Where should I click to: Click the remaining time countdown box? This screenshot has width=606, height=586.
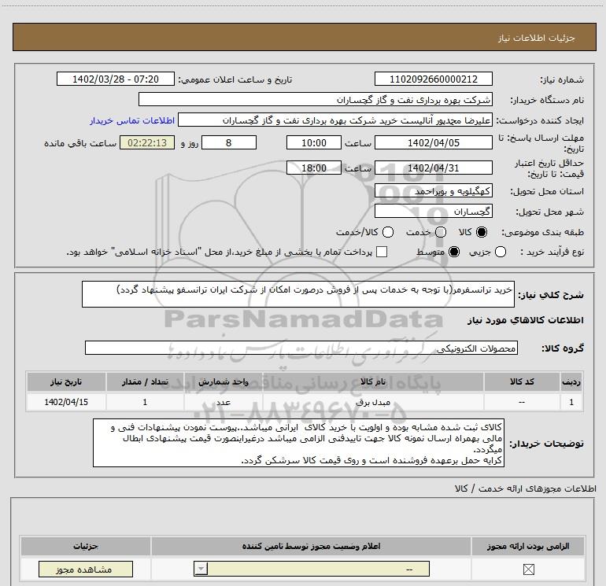pos(147,143)
